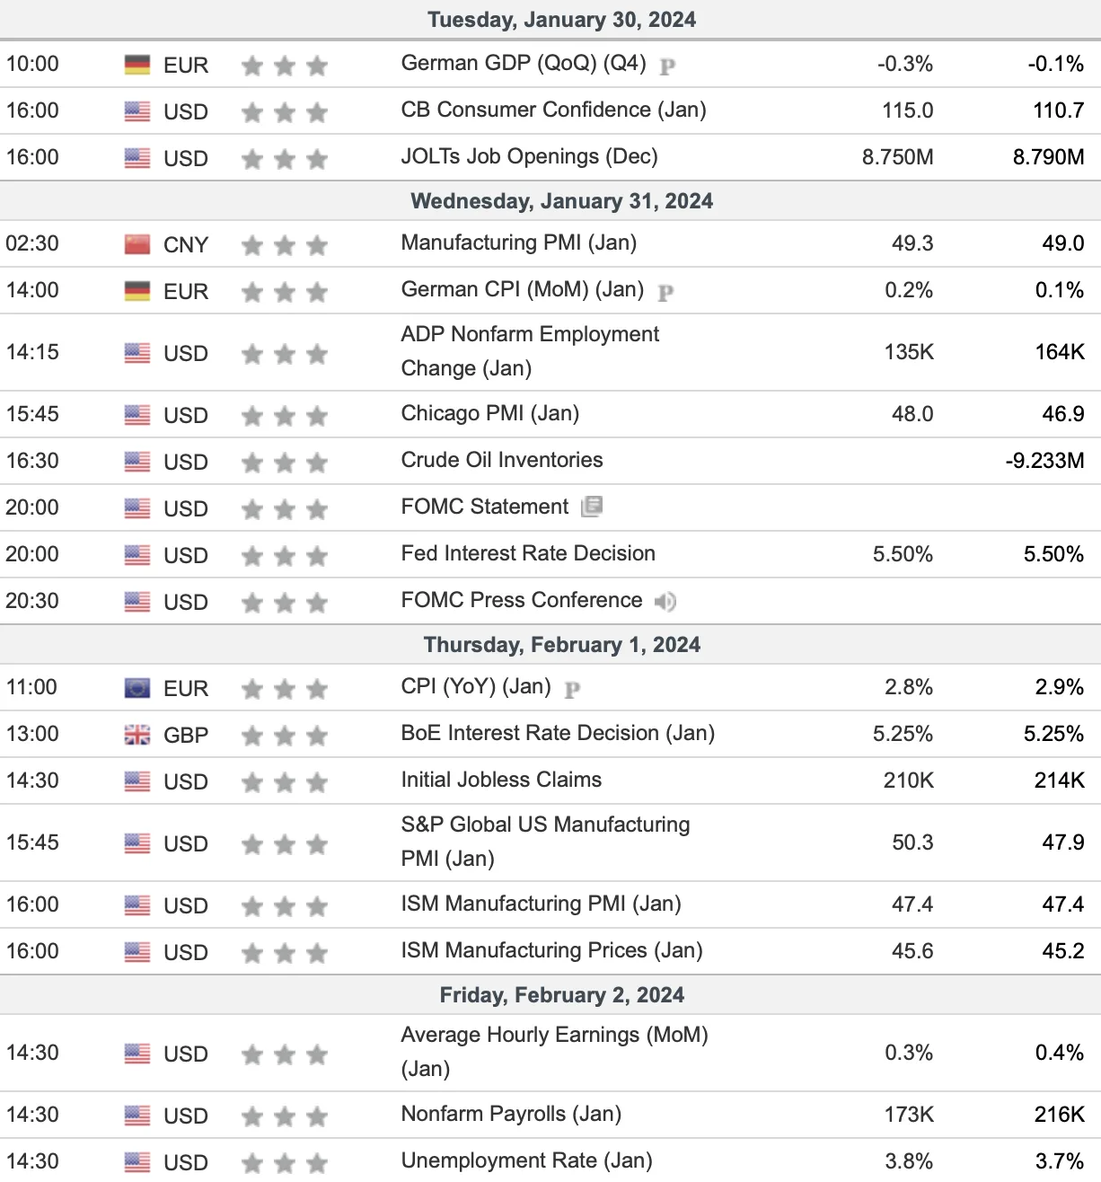Viewport: 1101px width, 1182px height.
Task: Open the FOMC Statement report document icon
Action: coord(592,507)
